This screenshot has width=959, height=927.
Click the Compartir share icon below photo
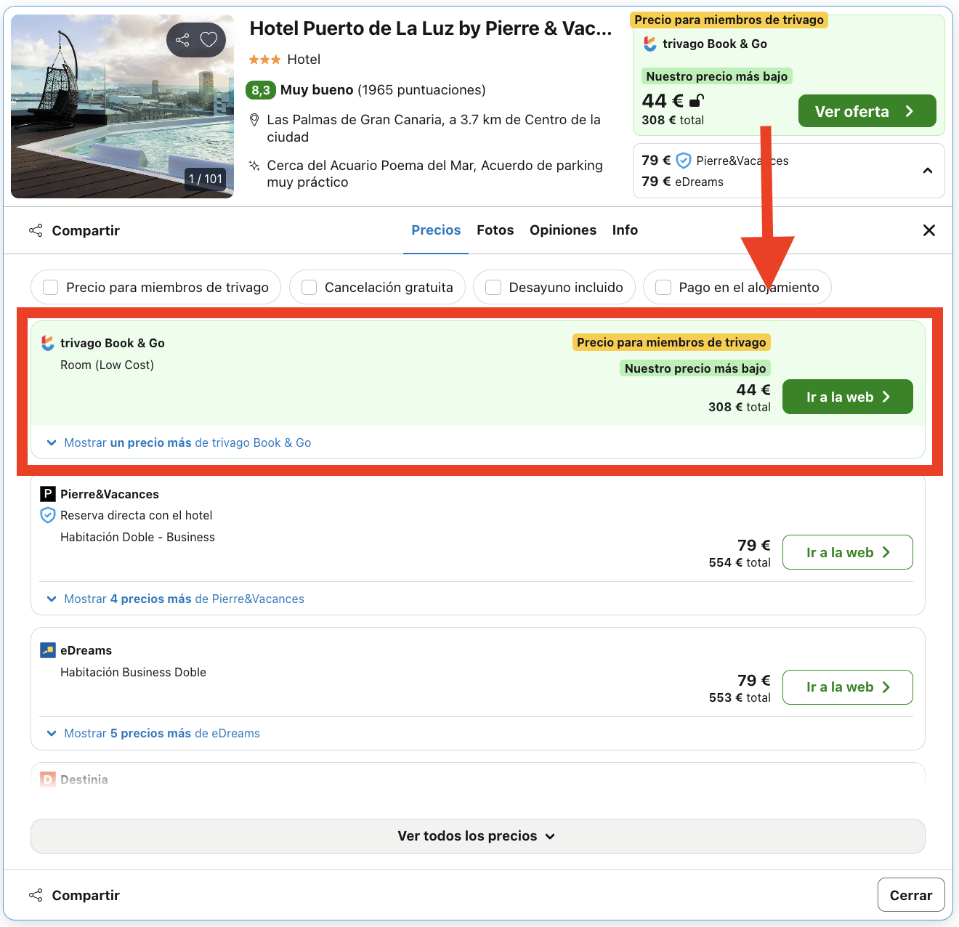36,230
